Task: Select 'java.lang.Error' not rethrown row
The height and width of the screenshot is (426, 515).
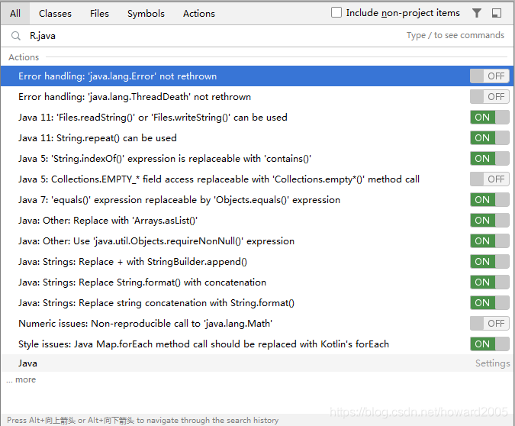Action: [x=257, y=76]
